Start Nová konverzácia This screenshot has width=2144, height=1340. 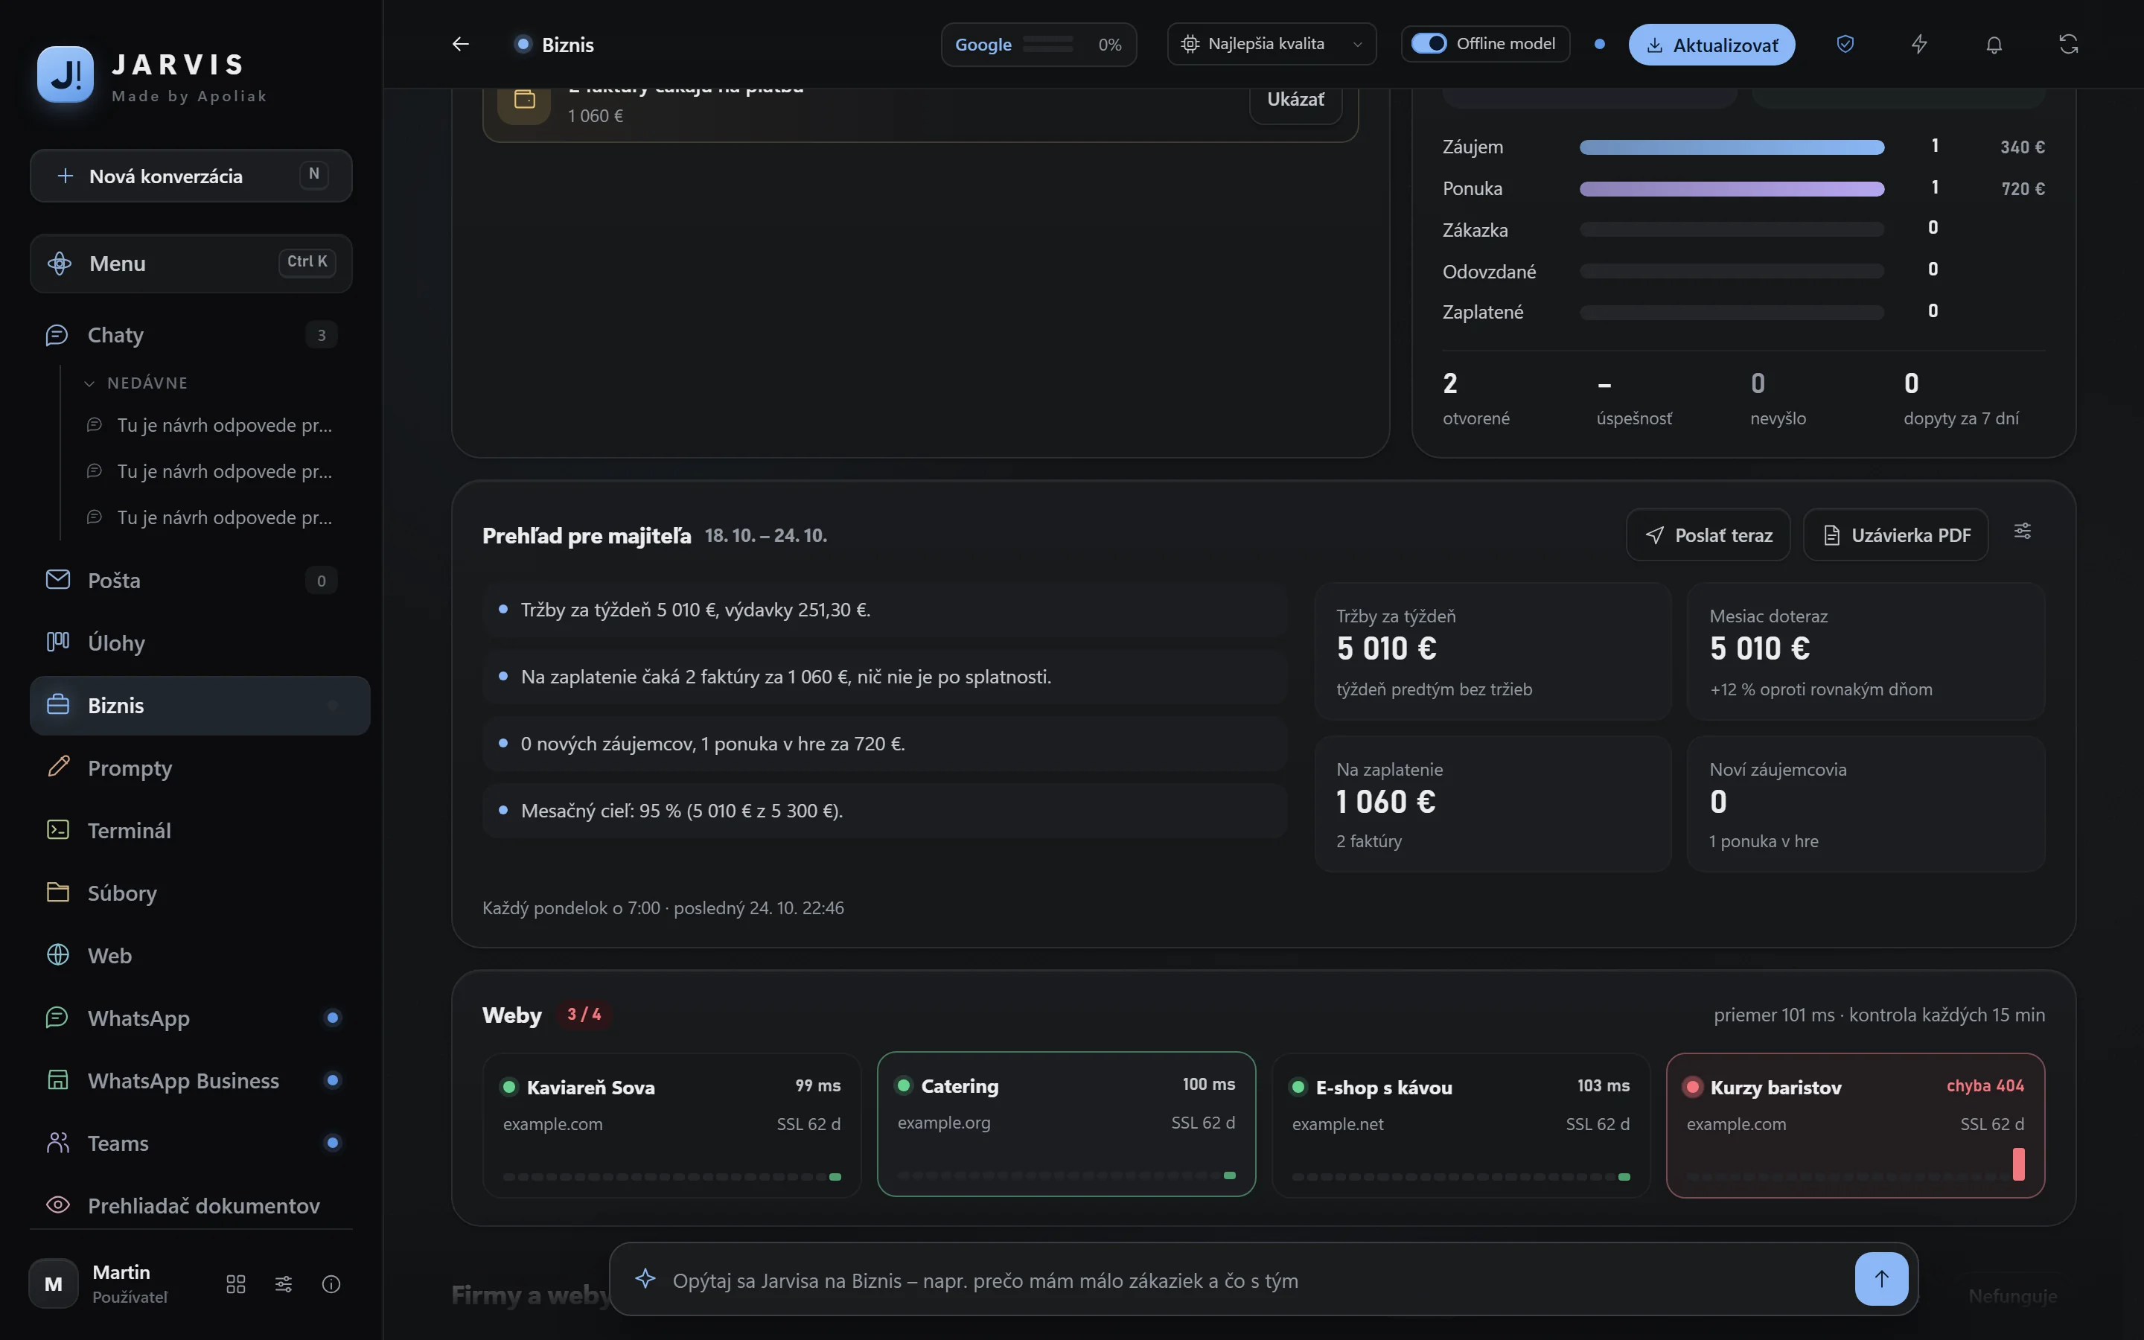(x=191, y=176)
